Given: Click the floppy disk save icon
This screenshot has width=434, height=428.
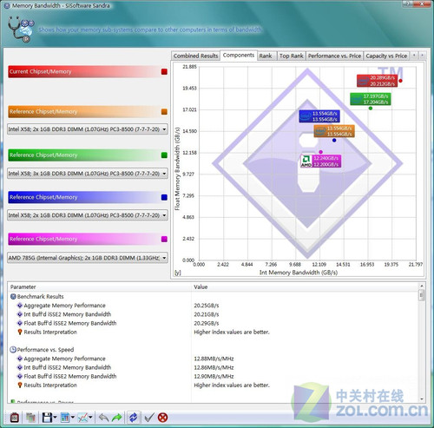Looking at the screenshot, I should pos(47,418).
